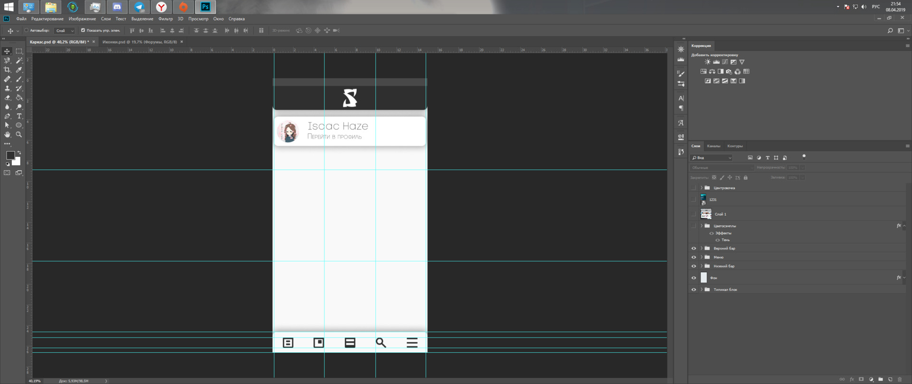Add a Brightness/Contrast adjustment
This screenshot has width=912, height=384.
pos(707,62)
